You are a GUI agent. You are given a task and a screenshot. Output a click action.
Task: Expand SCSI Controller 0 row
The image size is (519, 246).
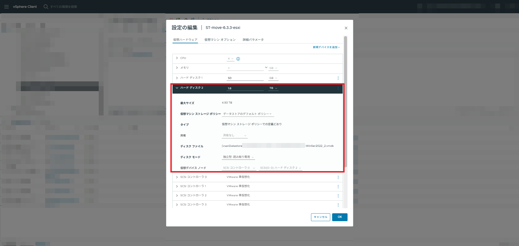(177, 177)
